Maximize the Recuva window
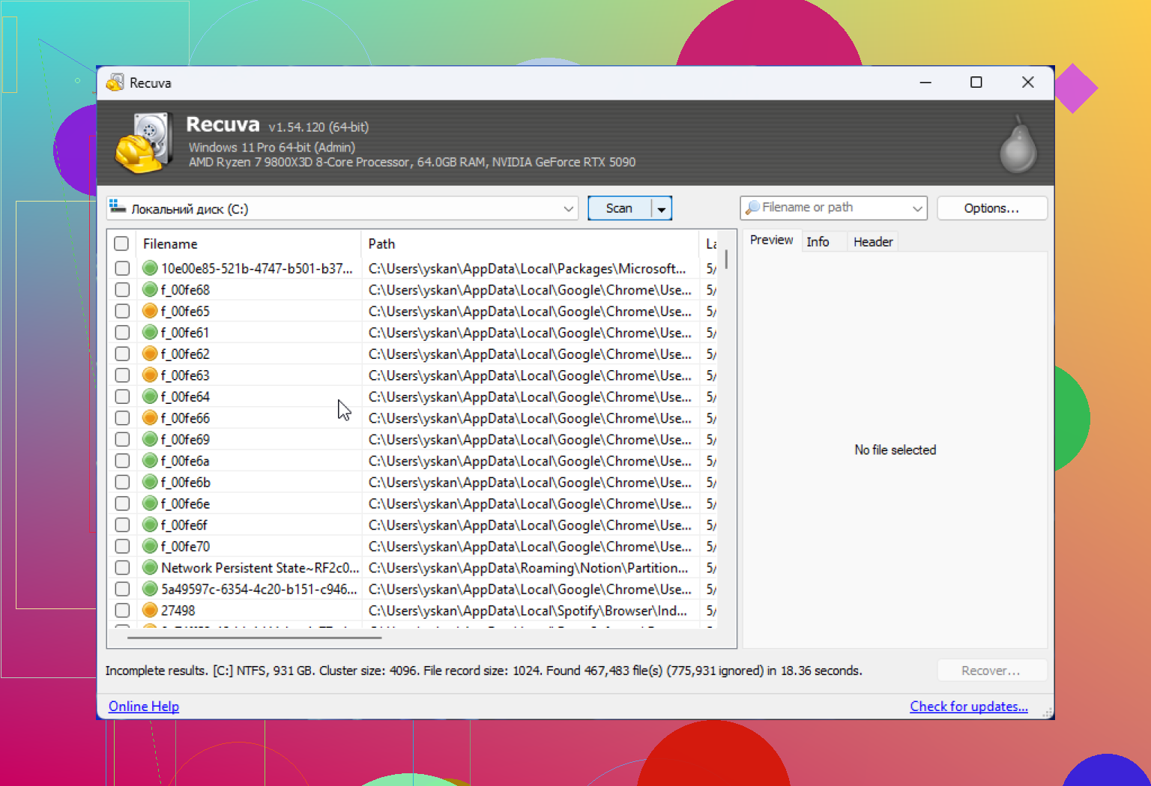Image resolution: width=1151 pixels, height=786 pixels. coord(976,82)
